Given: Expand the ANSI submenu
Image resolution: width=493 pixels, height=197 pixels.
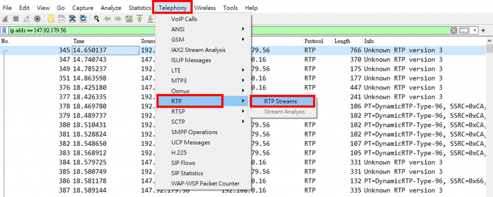Looking at the screenshot, I should [x=204, y=29].
